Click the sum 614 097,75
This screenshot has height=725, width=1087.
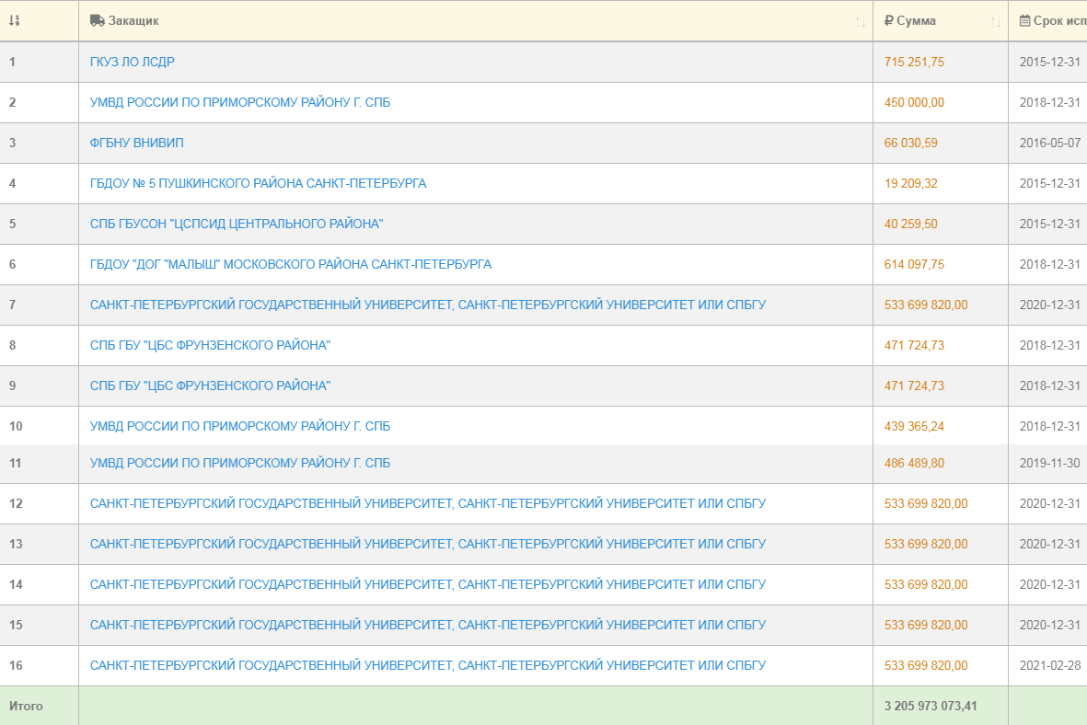pyautogui.click(x=914, y=264)
